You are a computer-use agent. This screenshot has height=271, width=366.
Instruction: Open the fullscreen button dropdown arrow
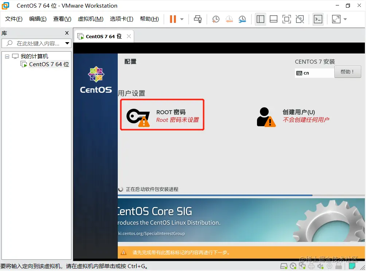pyautogui.click(x=345, y=19)
